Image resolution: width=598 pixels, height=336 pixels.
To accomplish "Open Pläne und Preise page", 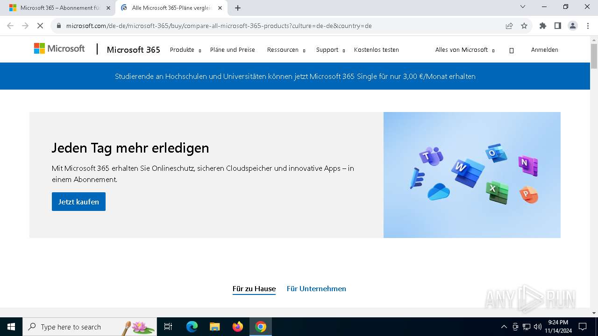I will pos(233,50).
